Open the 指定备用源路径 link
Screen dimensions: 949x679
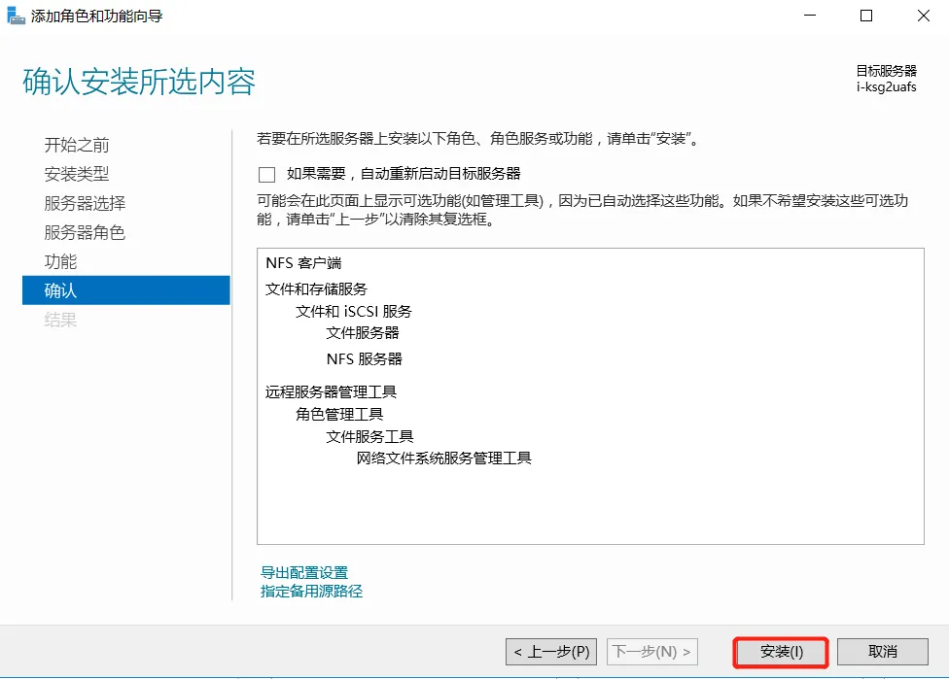tap(311, 591)
